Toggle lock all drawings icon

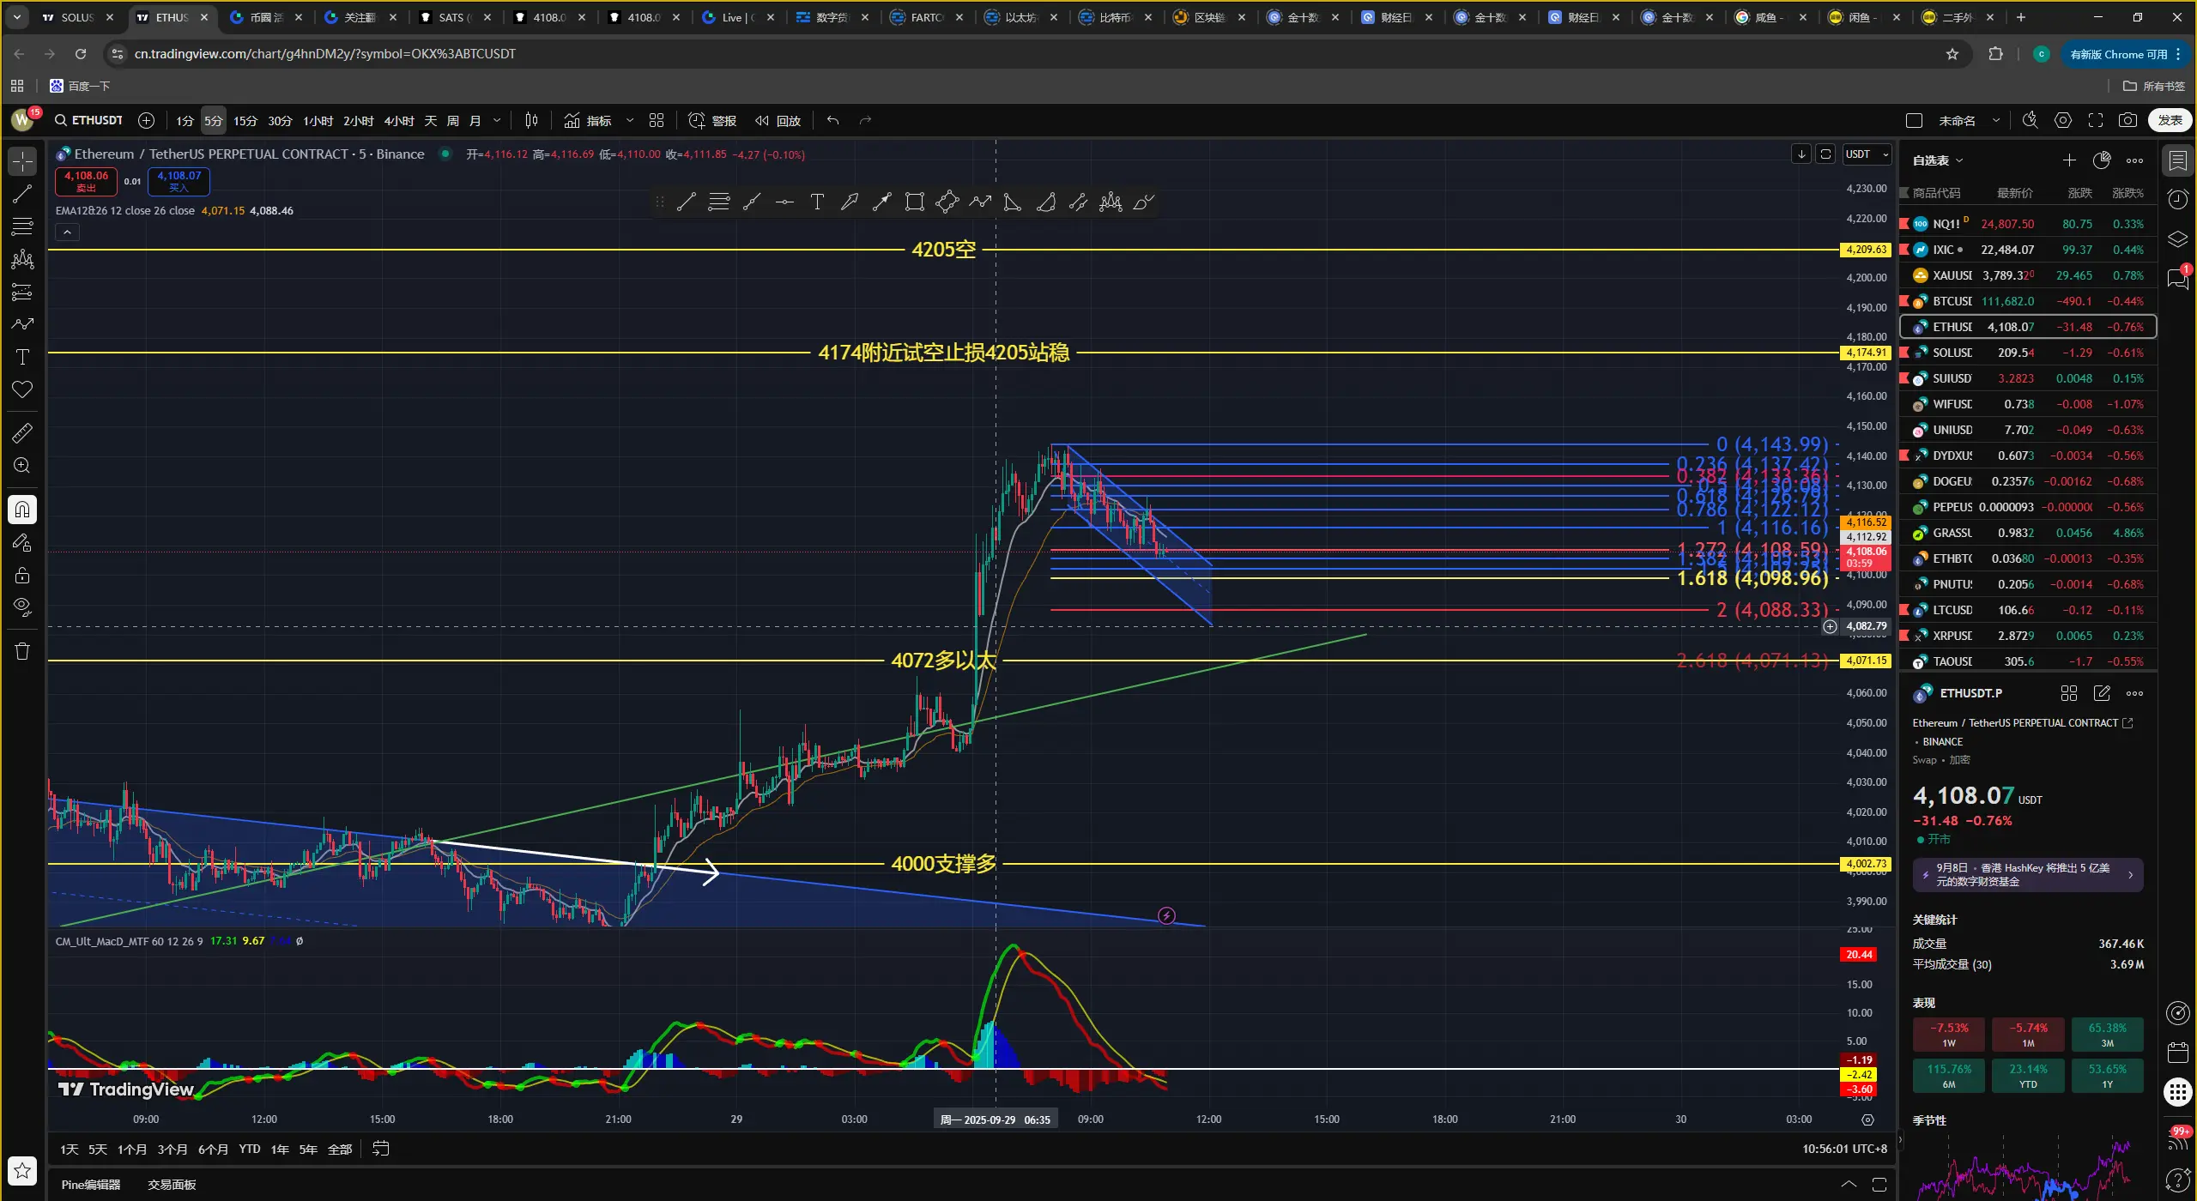[x=22, y=575]
